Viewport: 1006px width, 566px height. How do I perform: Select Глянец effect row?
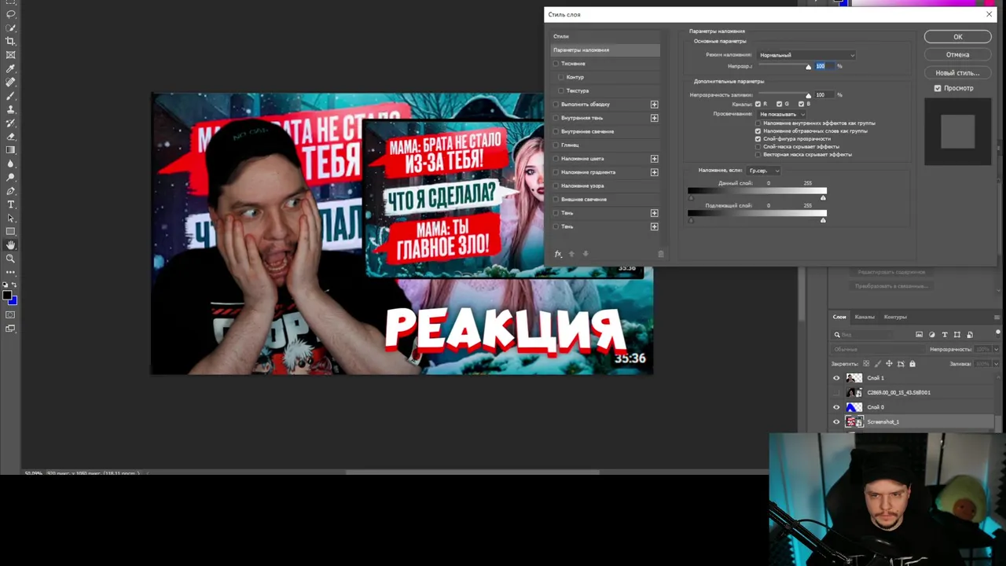click(605, 145)
